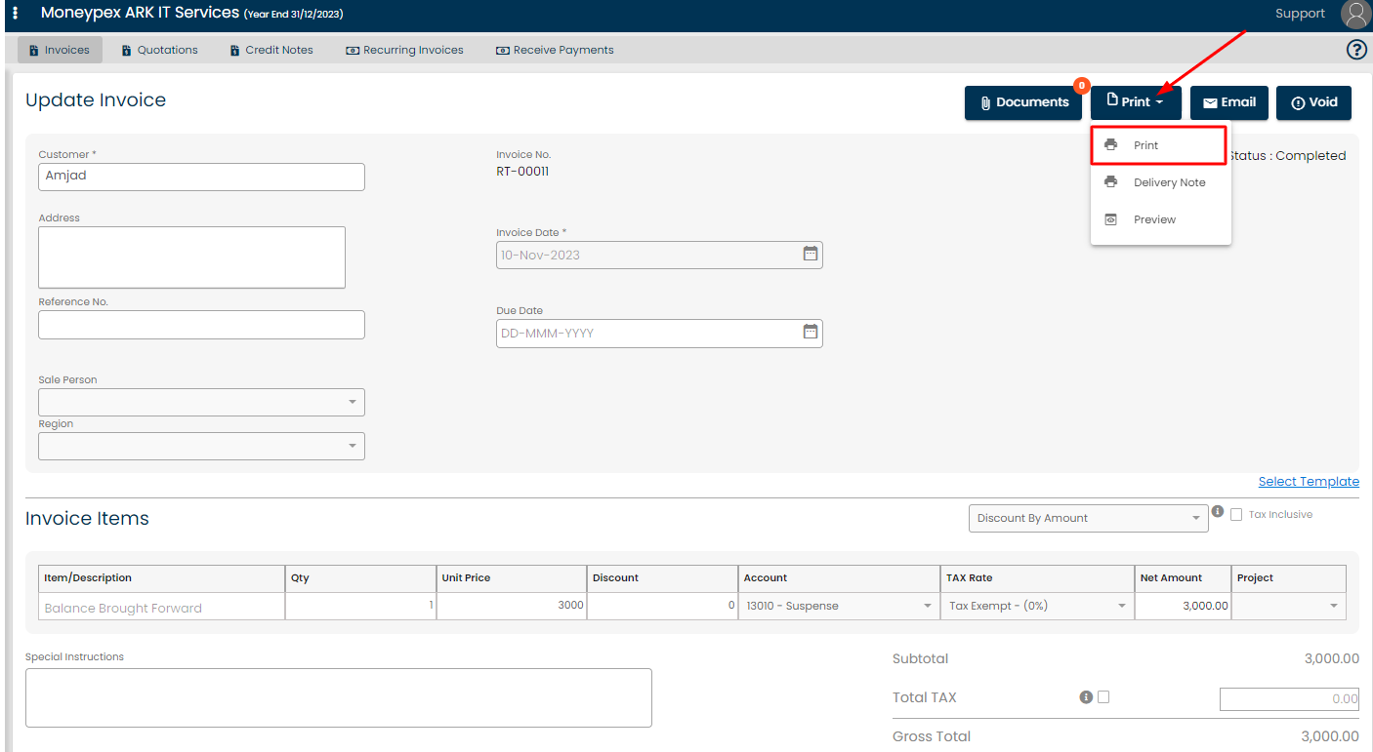1373x752 pixels.
Task: Toggle the Tax Inclusive checkbox
Action: (x=1236, y=514)
